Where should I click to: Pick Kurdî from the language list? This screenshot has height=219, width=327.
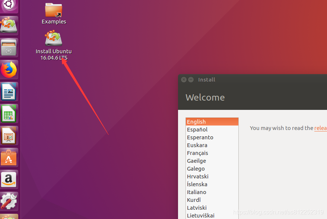pyautogui.click(x=212, y=200)
